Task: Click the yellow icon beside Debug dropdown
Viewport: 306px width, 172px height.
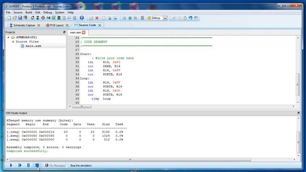Action: coord(149,18)
